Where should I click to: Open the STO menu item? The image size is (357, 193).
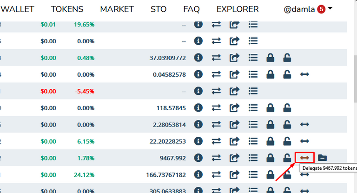(x=159, y=9)
